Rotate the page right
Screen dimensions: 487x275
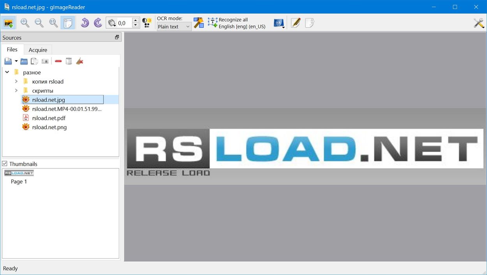coord(98,23)
